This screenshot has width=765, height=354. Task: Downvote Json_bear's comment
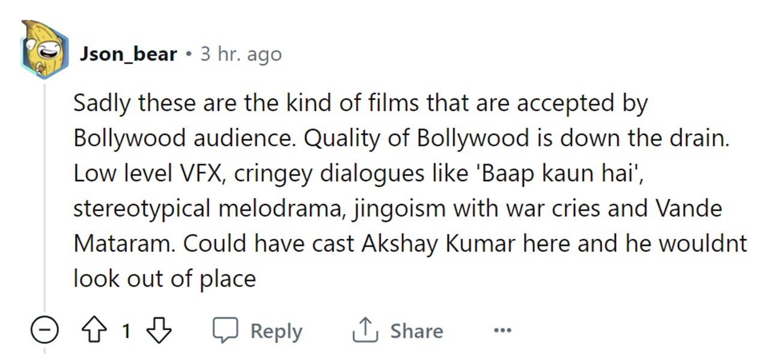pyautogui.click(x=159, y=331)
